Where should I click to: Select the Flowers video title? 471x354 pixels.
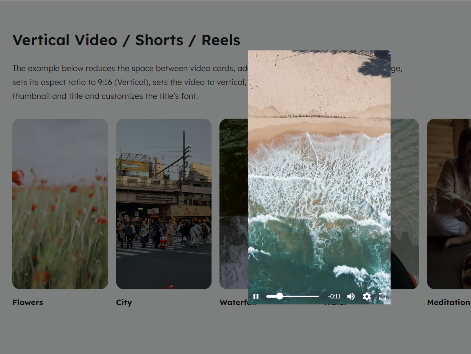click(x=28, y=302)
